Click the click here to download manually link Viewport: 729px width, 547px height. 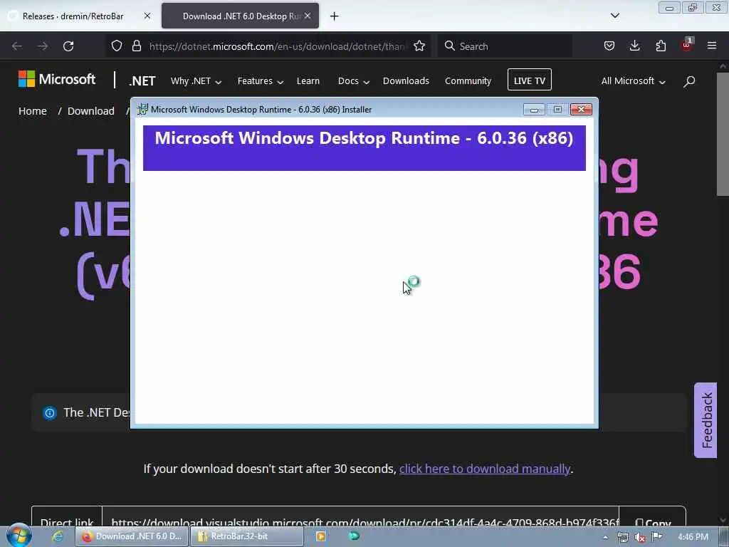pos(484,469)
